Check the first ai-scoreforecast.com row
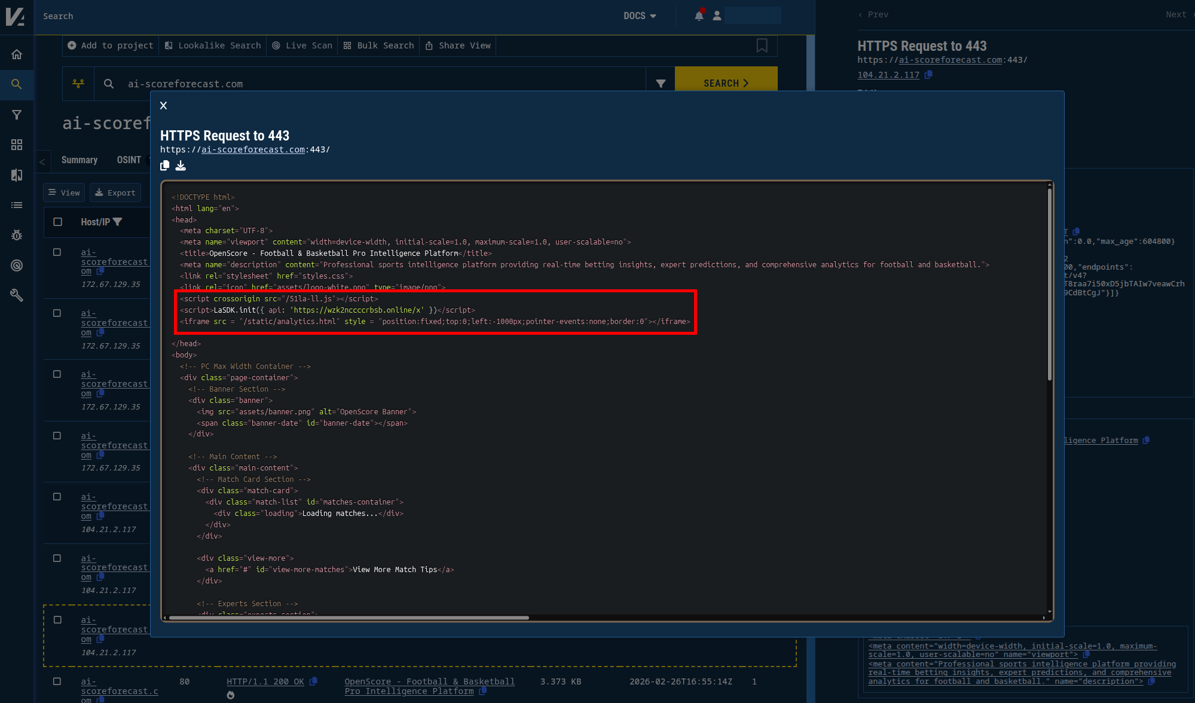The image size is (1195, 703). [x=57, y=251]
